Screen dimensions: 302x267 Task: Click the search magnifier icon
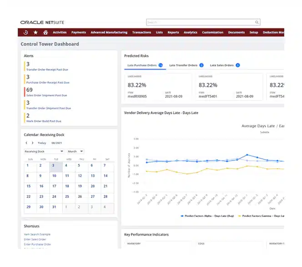tap(257, 22)
